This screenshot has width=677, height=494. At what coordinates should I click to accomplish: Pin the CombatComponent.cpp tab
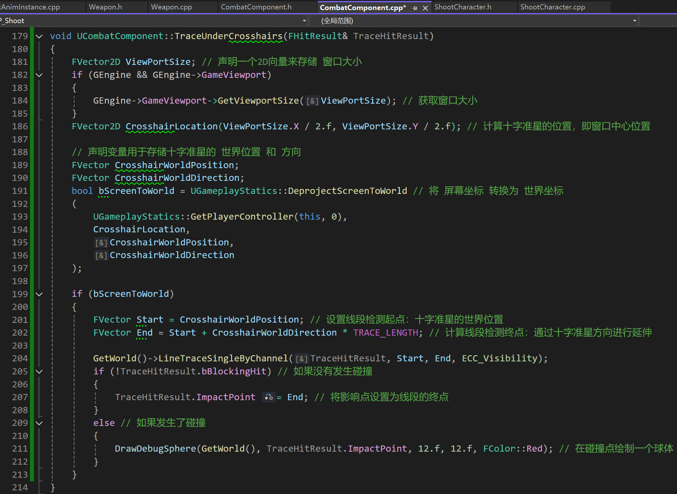point(415,8)
